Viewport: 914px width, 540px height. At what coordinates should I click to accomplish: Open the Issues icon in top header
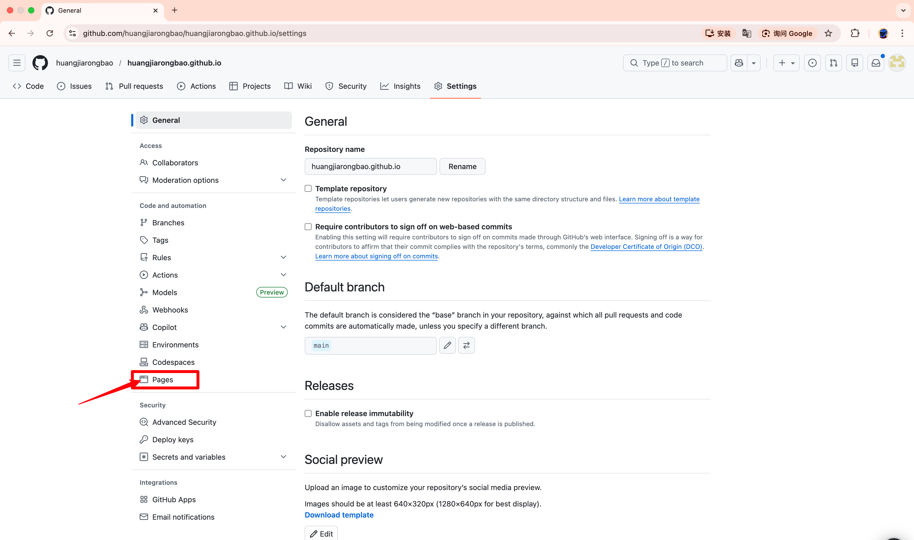point(812,63)
